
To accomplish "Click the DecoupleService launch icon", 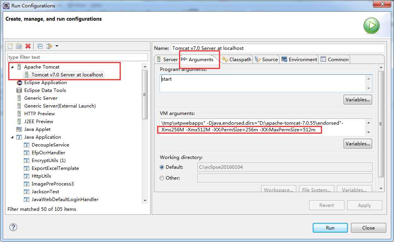I will [27, 145].
